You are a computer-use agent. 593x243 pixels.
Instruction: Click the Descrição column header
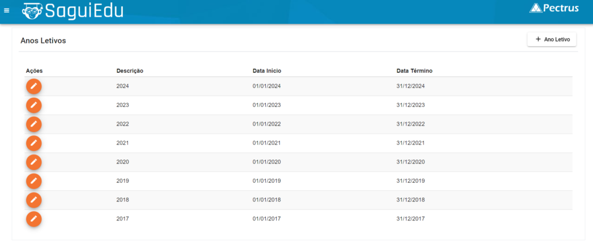click(x=130, y=71)
